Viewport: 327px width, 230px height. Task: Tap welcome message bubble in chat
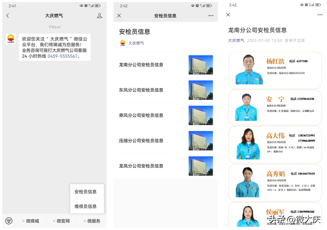pyautogui.click(x=54, y=47)
